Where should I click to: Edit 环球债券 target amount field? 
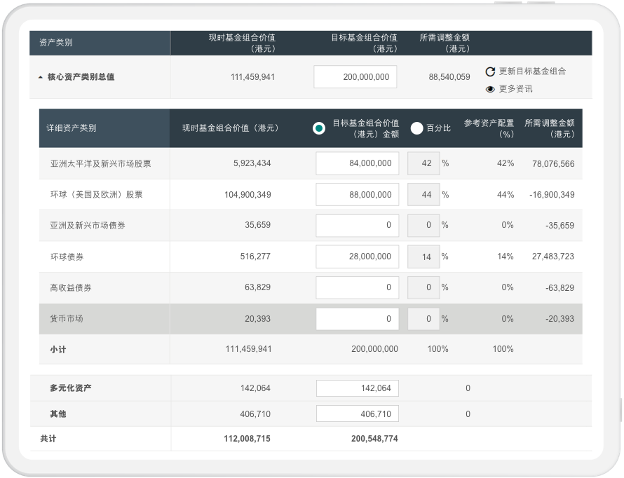coord(358,257)
